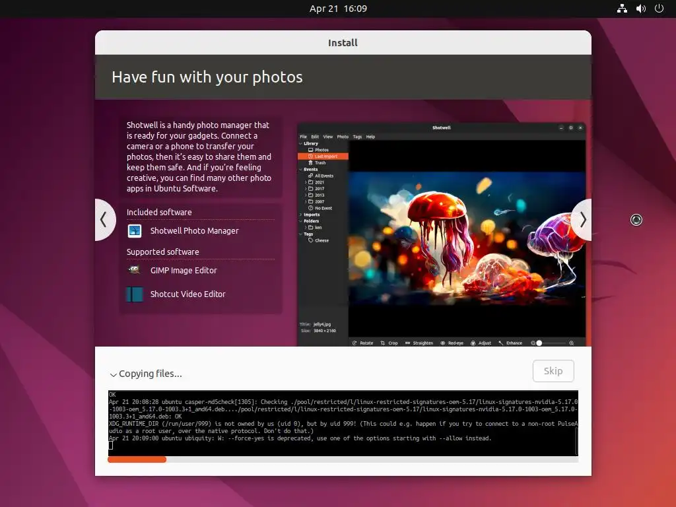Select All Events in the Shotwell sidebar

(x=321, y=176)
